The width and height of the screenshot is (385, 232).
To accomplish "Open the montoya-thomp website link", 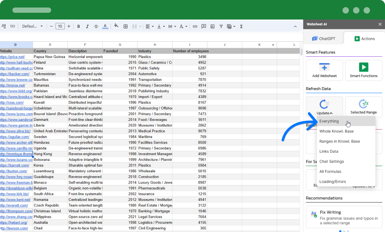I will point(15,154).
